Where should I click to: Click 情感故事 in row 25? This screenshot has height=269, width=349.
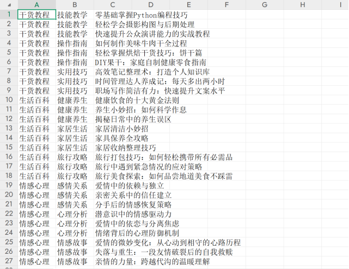pyautogui.click(x=72, y=242)
